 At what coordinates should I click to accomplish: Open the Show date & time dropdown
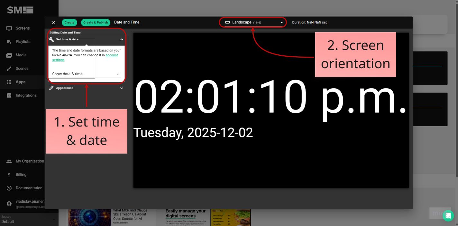(85, 74)
